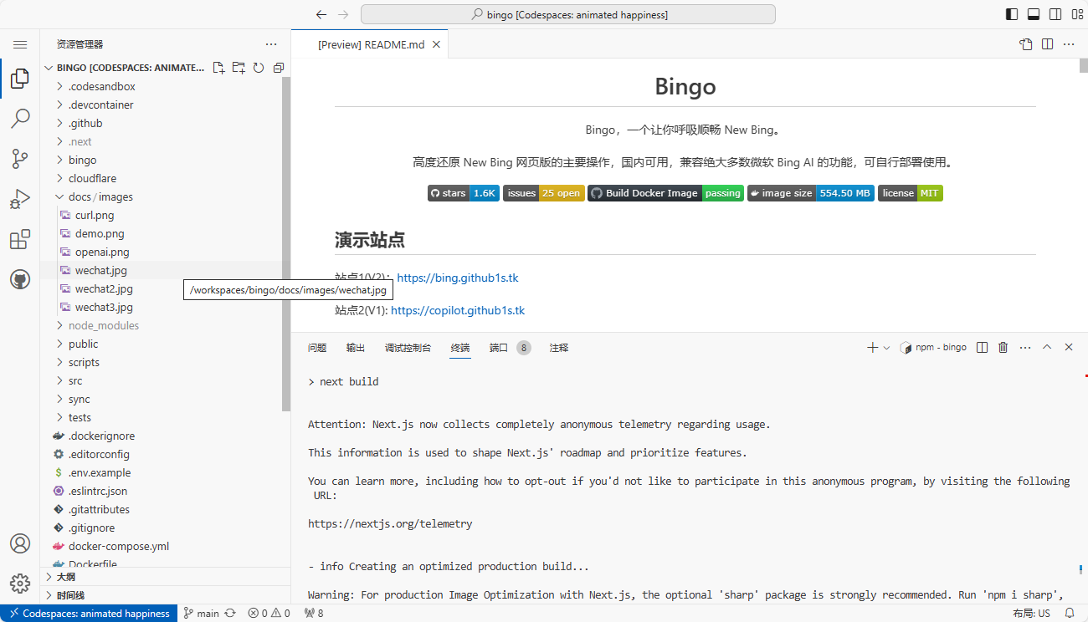Add a new terminal with plus icon

[872, 348]
